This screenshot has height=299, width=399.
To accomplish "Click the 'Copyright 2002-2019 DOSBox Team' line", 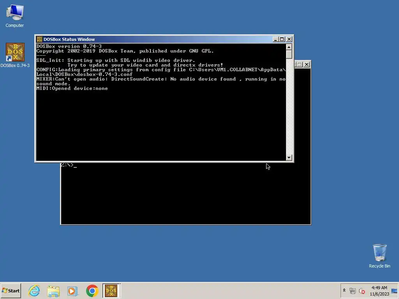I will coord(125,51).
